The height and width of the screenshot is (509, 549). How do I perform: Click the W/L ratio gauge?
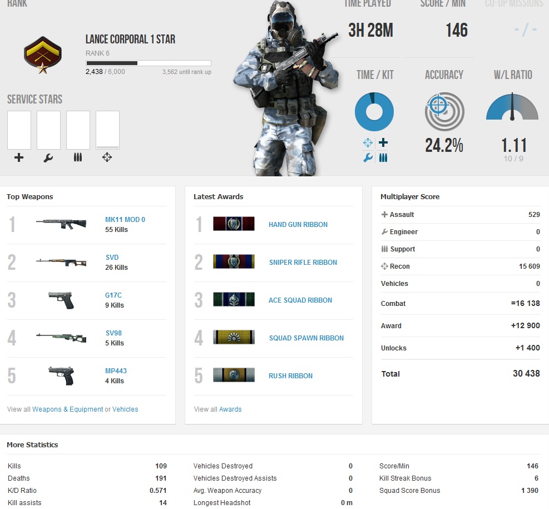(512, 107)
